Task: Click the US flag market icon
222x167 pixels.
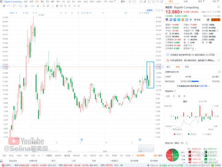Action: pos(167,20)
